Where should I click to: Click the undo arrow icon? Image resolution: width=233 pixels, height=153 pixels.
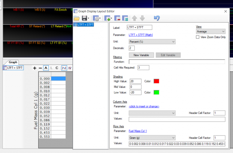(x=157, y=18)
